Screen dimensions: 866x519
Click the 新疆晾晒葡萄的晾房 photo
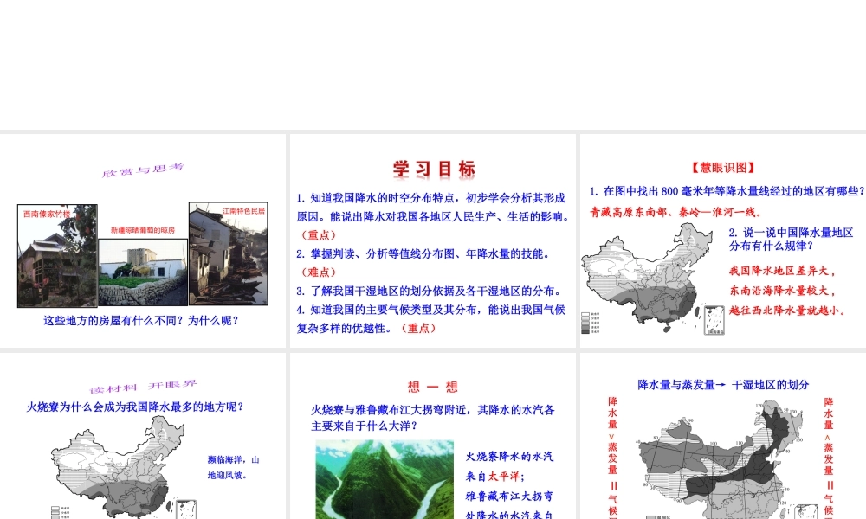tap(143, 272)
